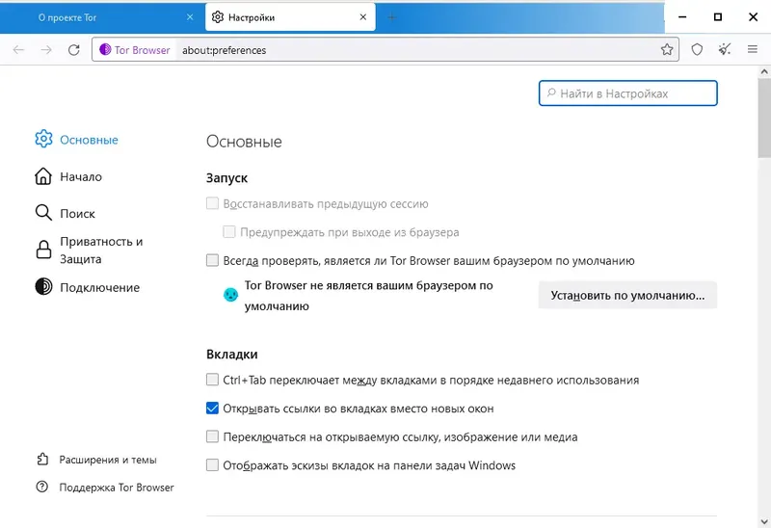Switch to the О проекте Tor tab
The width and height of the screenshot is (771, 528).
point(102,17)
